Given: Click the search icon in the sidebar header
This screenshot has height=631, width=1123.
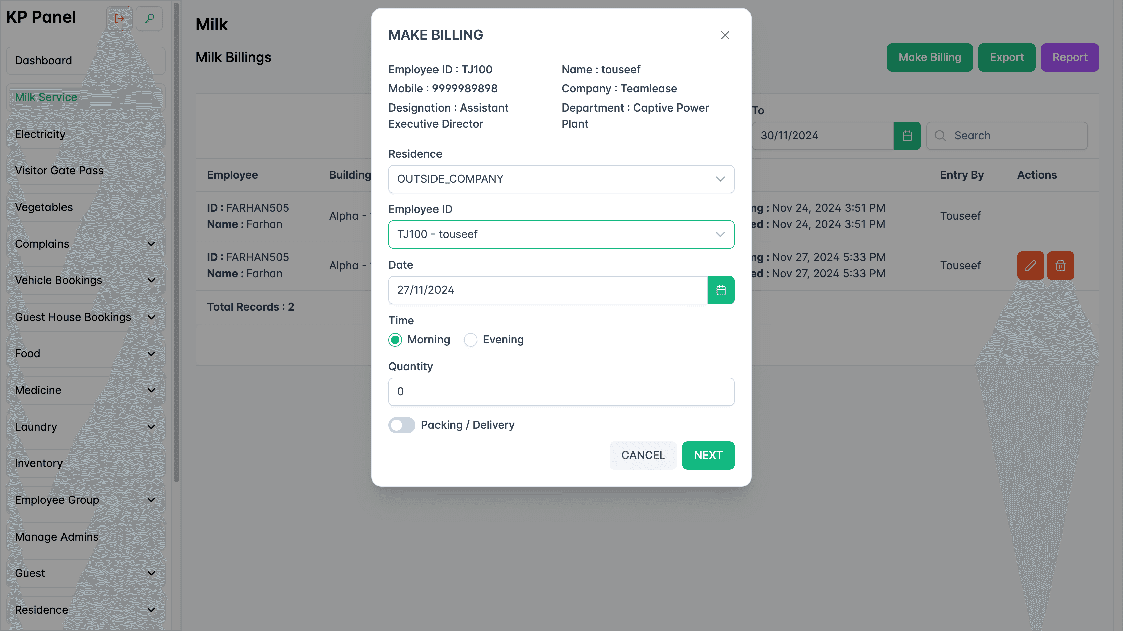Looking at the screenshot, I should click(149, 19).
